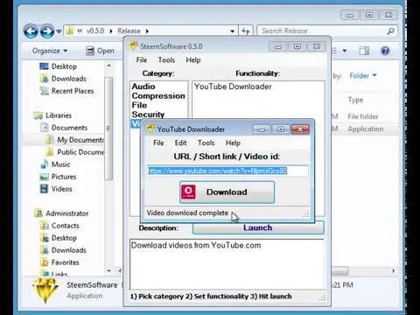The image size is (420, 315).
Task: Click v0.5.0 in the address bar
Action: (x=95, y=31)
